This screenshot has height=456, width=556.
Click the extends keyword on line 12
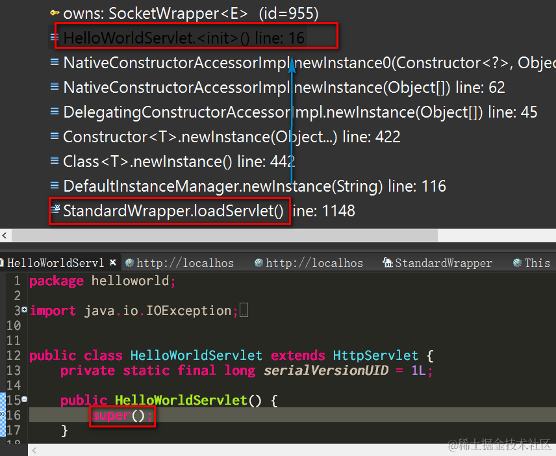[298, 356]
